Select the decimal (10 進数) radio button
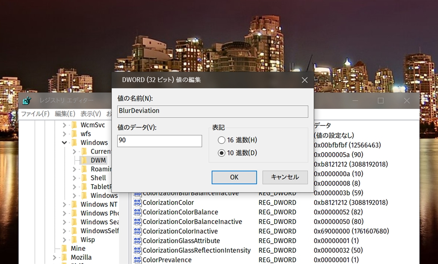438x264 pixels. (222, 153)
